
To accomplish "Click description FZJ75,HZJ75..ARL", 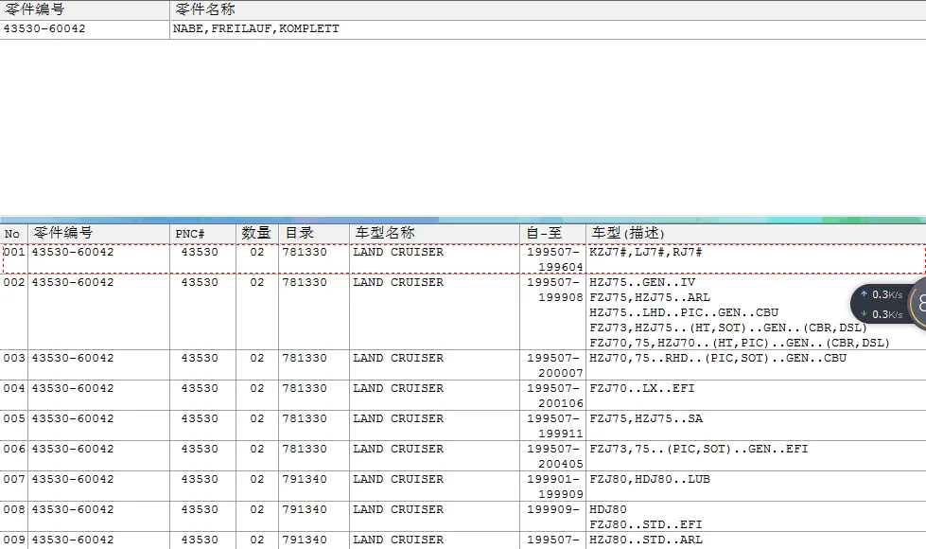I will coord(650,297).
